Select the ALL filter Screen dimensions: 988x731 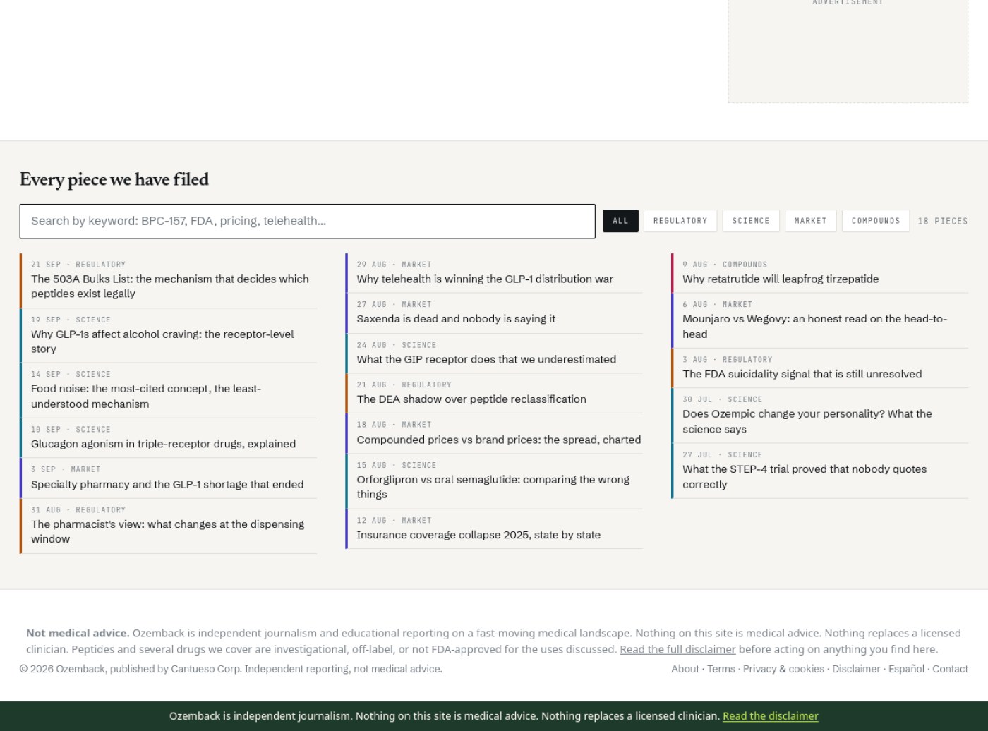pyautogui.click(x=620, y=221)
